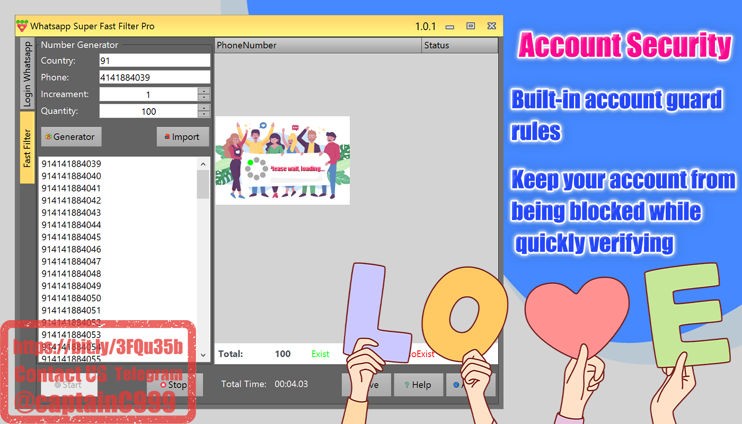This screenshot has height=424, width=742.
Task: Select number 914141884047 in list
Action: (71, 261)
